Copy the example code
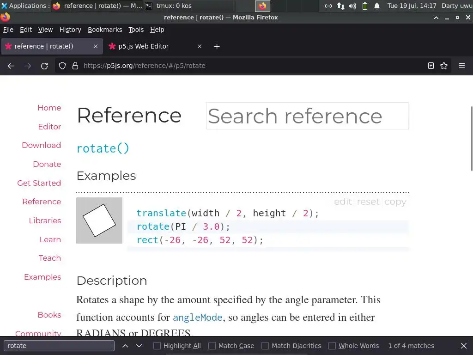 [395, 202]
